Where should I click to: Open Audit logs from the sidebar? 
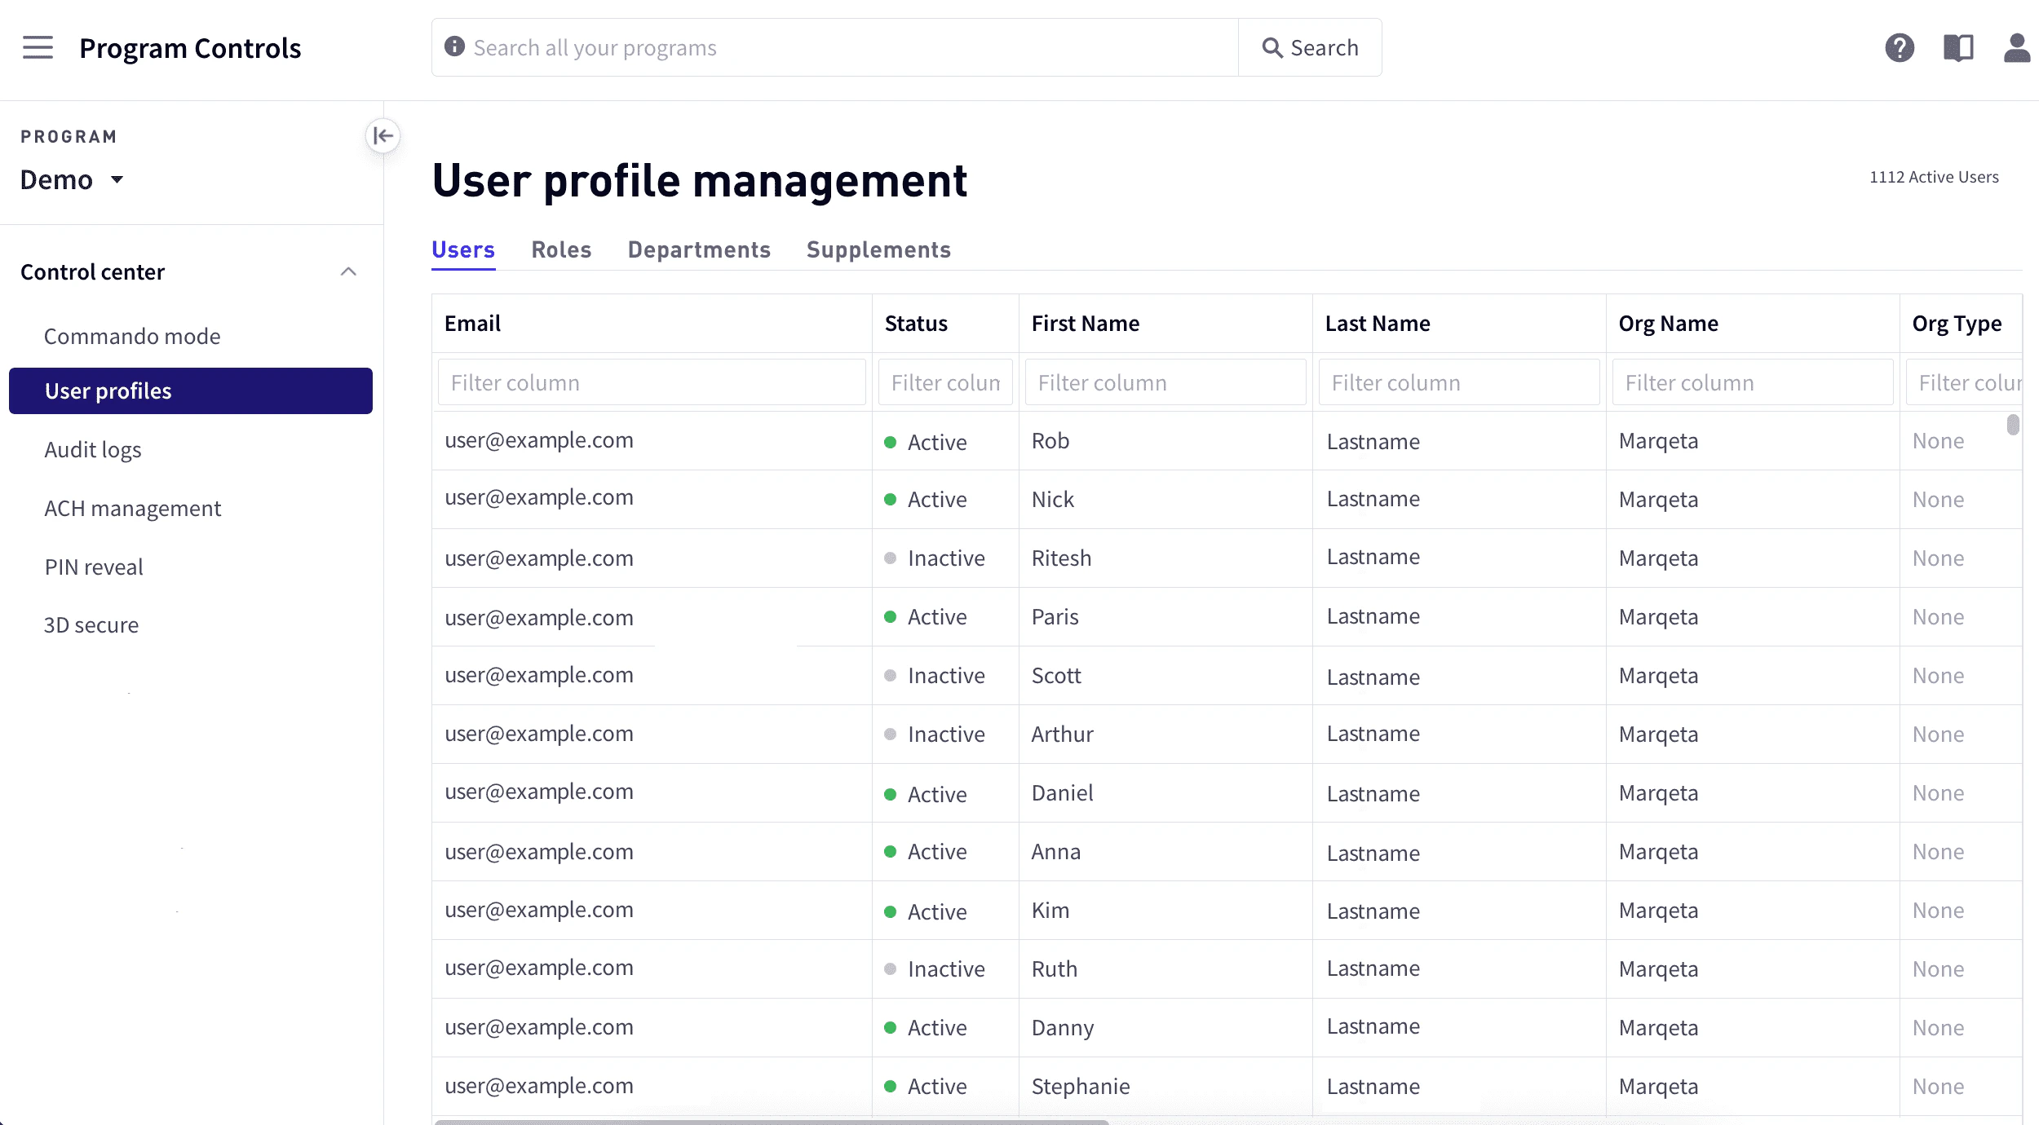93,449
